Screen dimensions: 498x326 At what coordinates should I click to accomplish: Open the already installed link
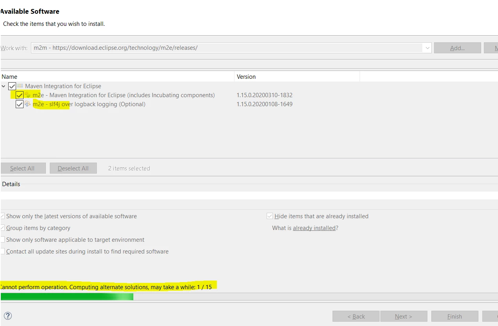pos(314,228)
